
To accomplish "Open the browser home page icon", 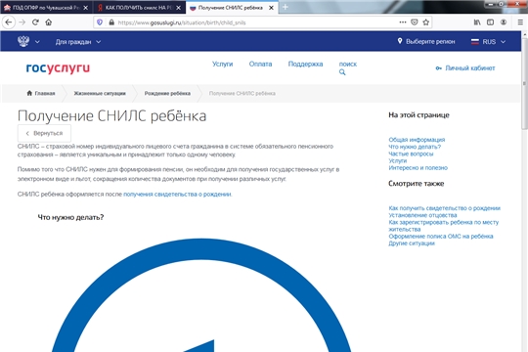I will click(49, 22).
